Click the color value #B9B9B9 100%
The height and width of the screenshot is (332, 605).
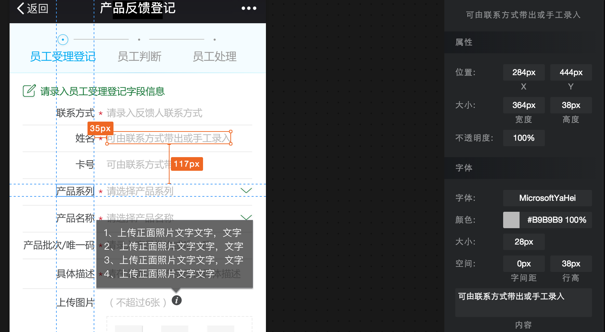[556, 220]
